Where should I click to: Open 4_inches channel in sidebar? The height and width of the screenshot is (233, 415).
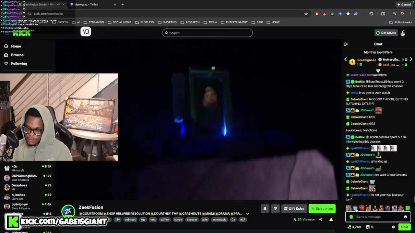pos(28,196)
